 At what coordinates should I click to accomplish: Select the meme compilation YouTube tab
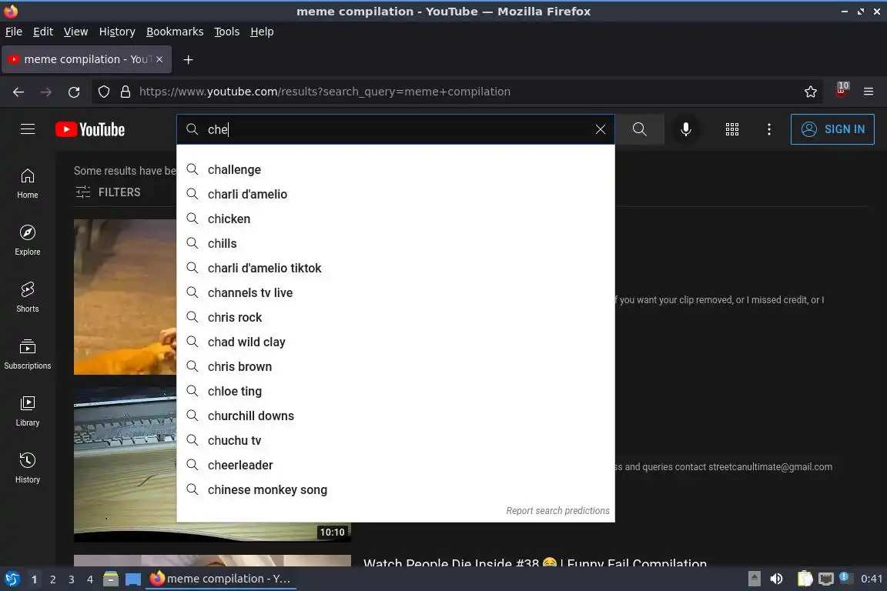86,59
